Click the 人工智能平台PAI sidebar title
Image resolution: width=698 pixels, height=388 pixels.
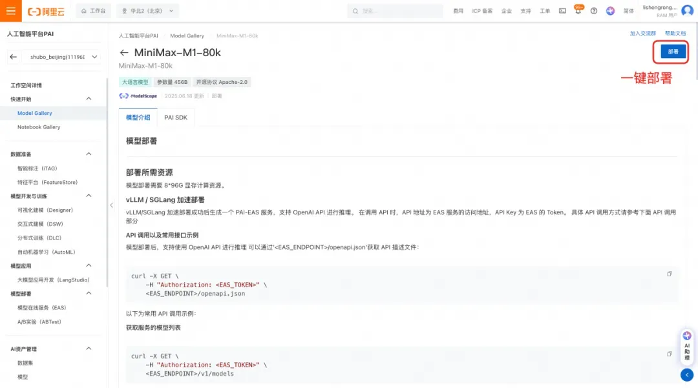click(x=30, y=34)
